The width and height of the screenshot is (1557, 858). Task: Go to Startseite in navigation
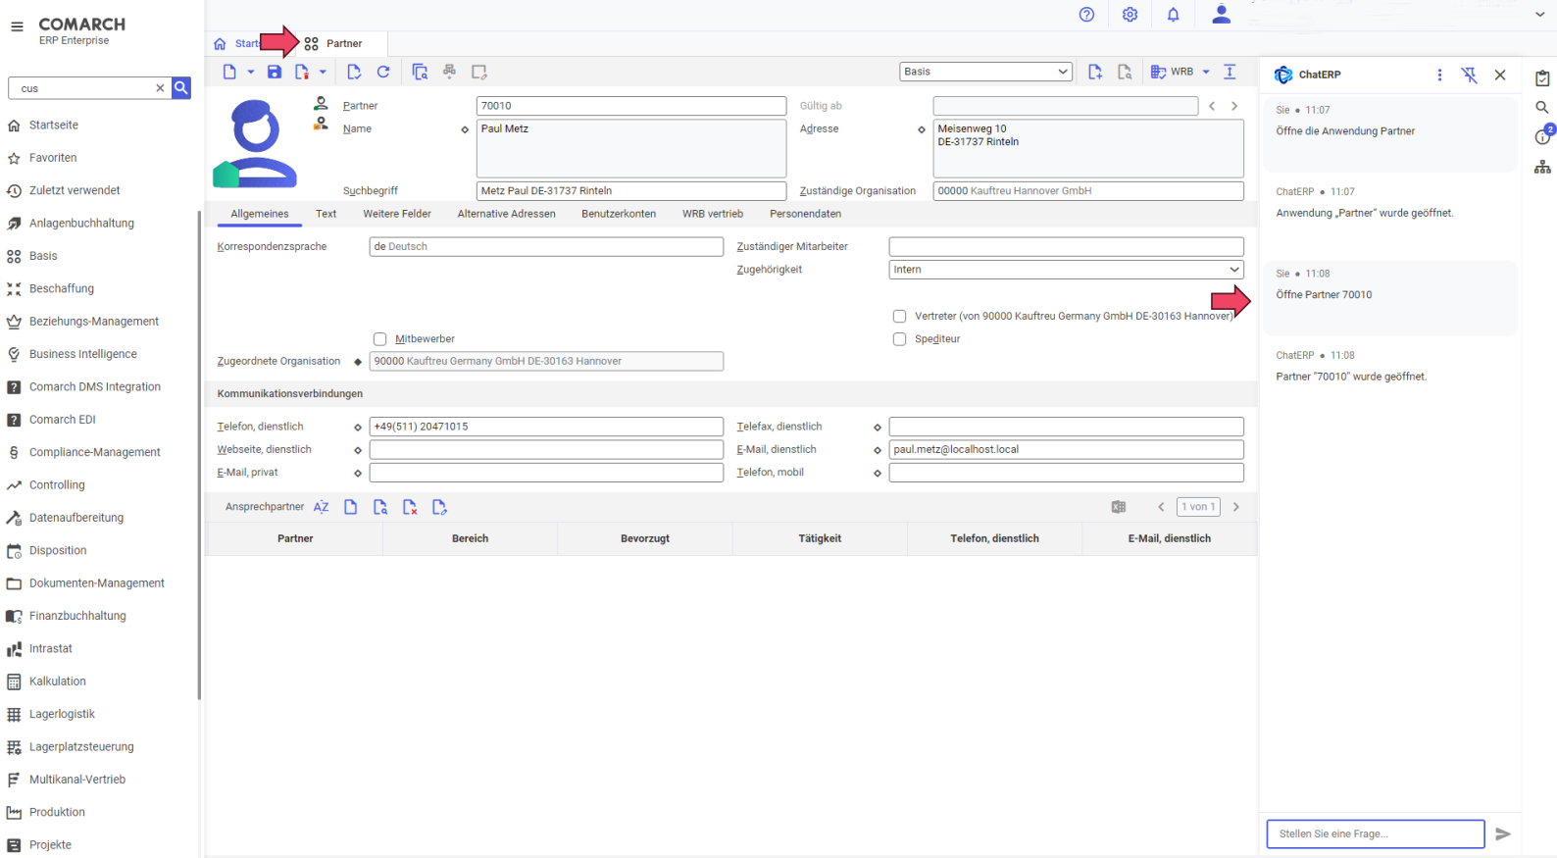pyautogui.click(x=54, y=126)
